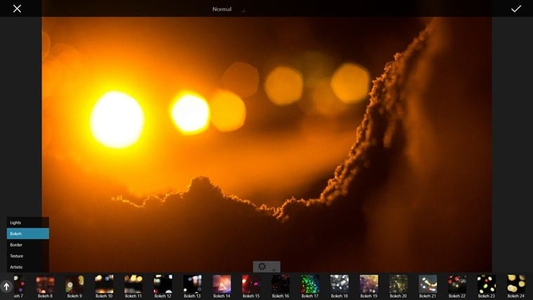Switch to the Border category

[27, 244]
